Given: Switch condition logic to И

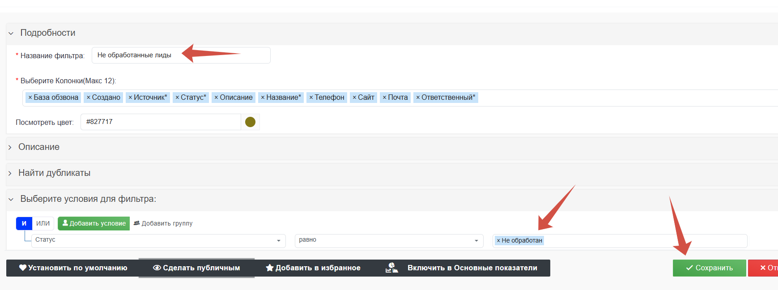Looking at the screenshot, I should [24, 223].
